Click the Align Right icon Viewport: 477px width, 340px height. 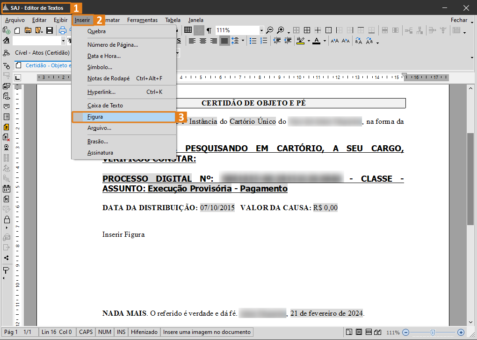click(x=214, y=41)
